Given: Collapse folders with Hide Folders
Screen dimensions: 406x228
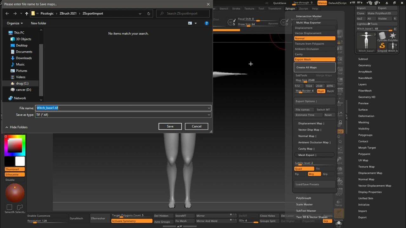Looking at the screenshot, I should [x=16, y=127].
